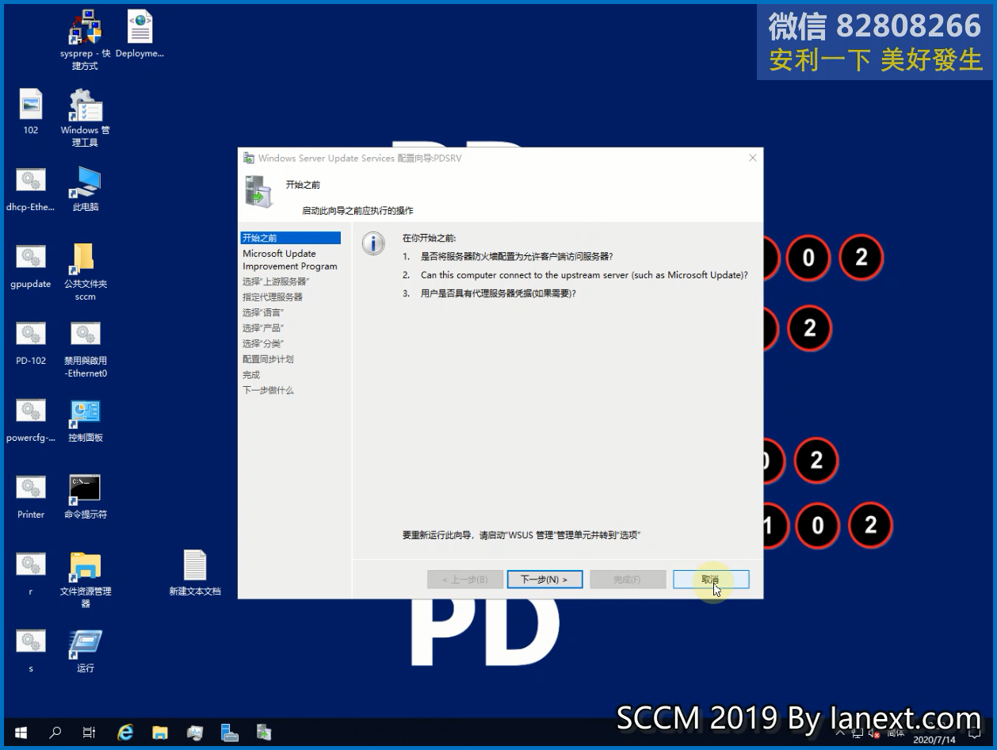
Task: Click the 是否将服务器防火墙 question text
Action: click(517, 257)
